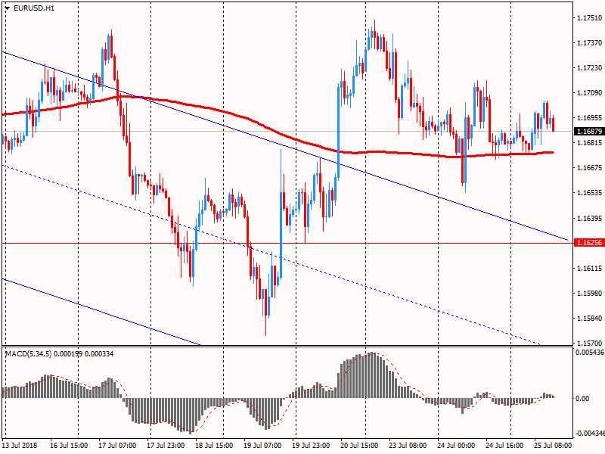Click the time axis label 25 Jul 08:00
Screen dimensions: 605x454
pos(553,446)
